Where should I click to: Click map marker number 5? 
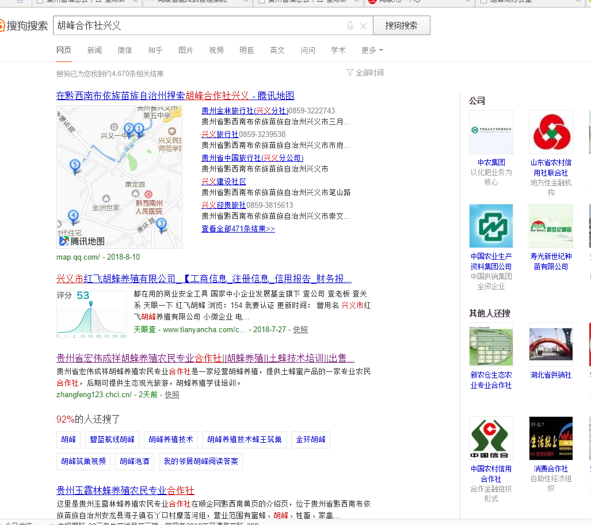pyautogui.click(x=74, y=166)
